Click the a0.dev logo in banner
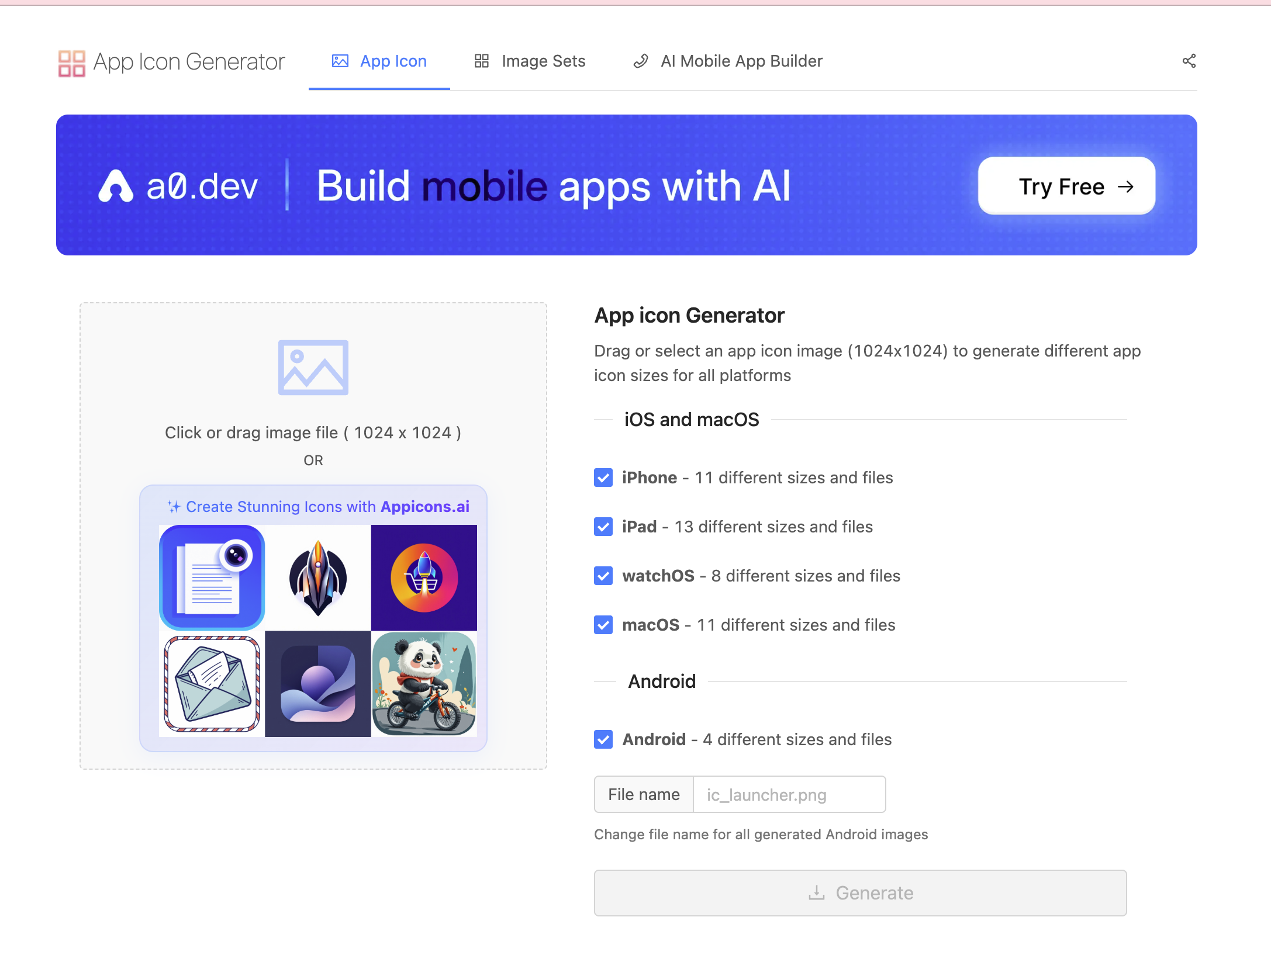Screen dimensions: 1271x955 178,186
